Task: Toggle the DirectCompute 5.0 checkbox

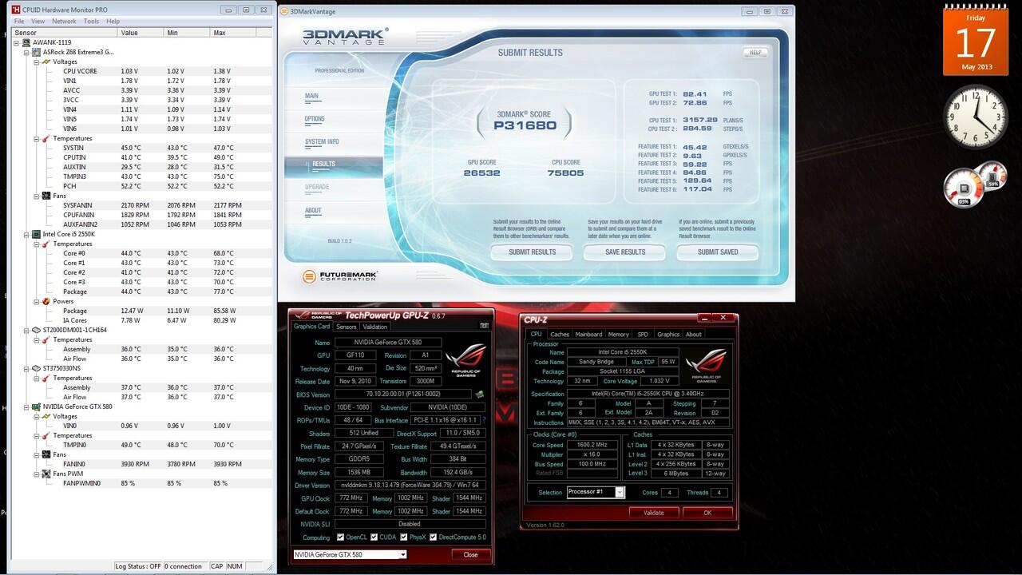Action: pyautogui.click(x=434, y=537)
